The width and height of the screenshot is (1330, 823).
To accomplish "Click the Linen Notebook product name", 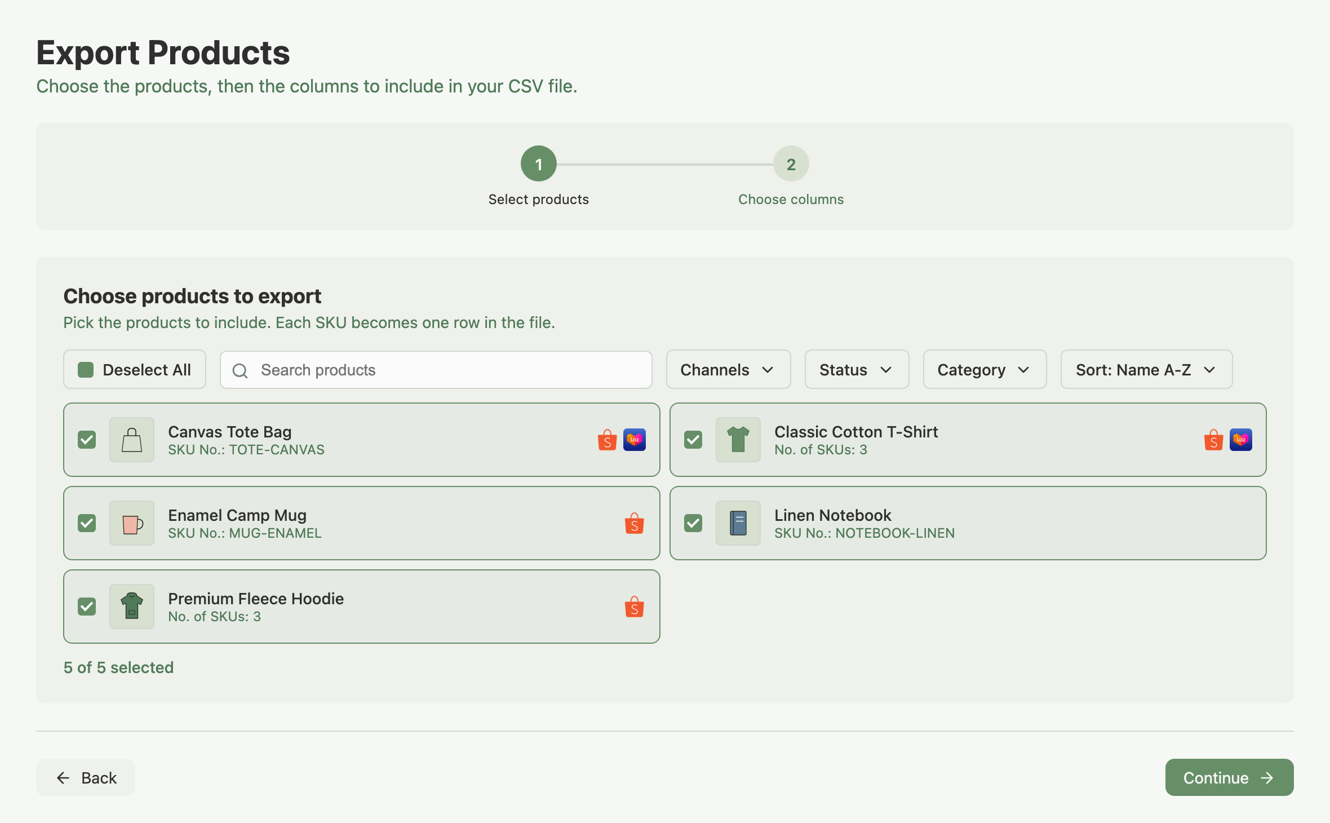I will (x=833, y=515).
